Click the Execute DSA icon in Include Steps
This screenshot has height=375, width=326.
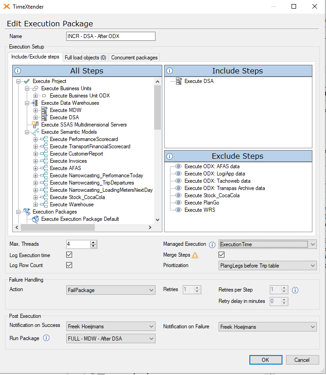(179, 81)
